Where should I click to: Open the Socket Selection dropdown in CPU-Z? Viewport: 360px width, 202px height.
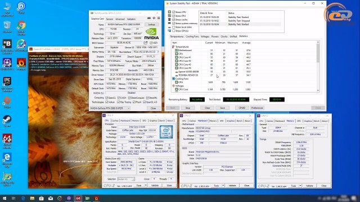tap(126, 179)
